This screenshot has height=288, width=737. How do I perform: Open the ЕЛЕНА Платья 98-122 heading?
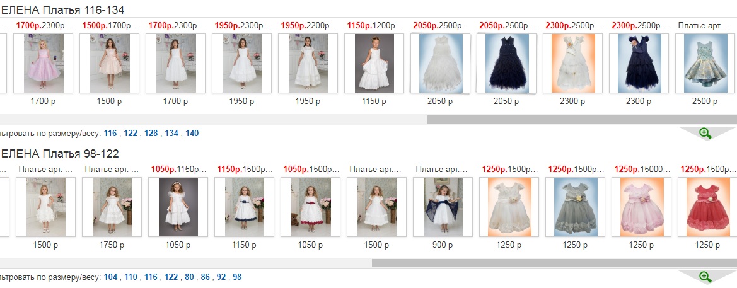pos(60,154)
